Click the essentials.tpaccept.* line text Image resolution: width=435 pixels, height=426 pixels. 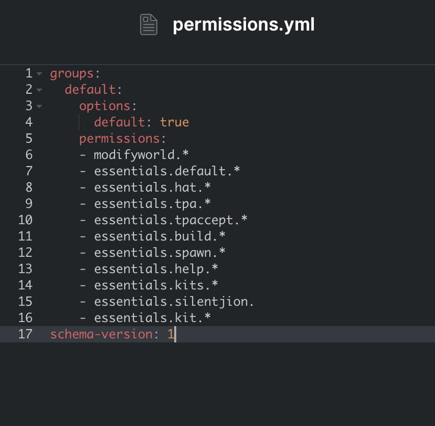[x=171, y=220]
